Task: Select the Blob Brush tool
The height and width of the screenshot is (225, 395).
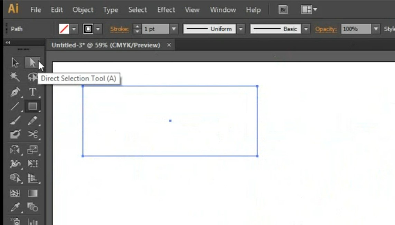Action: (15, 134)
